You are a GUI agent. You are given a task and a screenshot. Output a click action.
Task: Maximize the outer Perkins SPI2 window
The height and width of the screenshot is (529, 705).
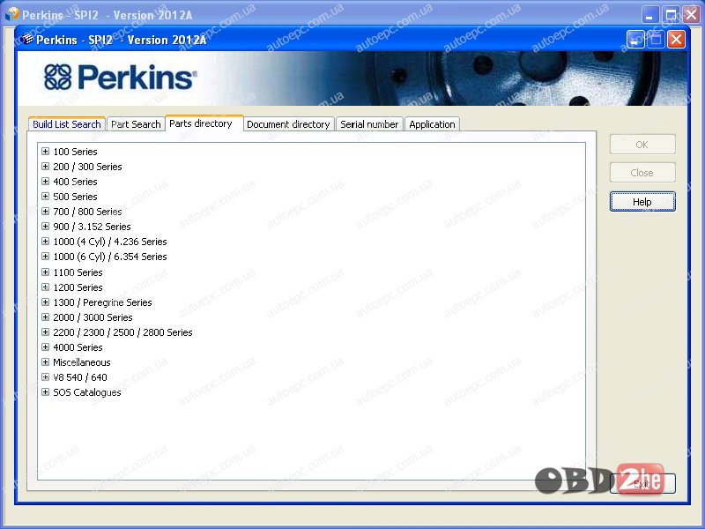click(671, 14)
